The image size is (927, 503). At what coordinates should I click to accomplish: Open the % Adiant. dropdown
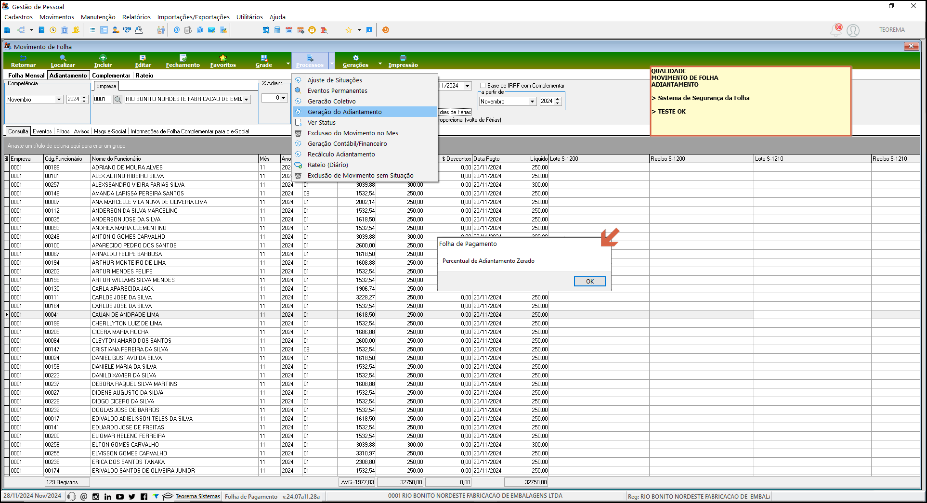pos(283,98)
